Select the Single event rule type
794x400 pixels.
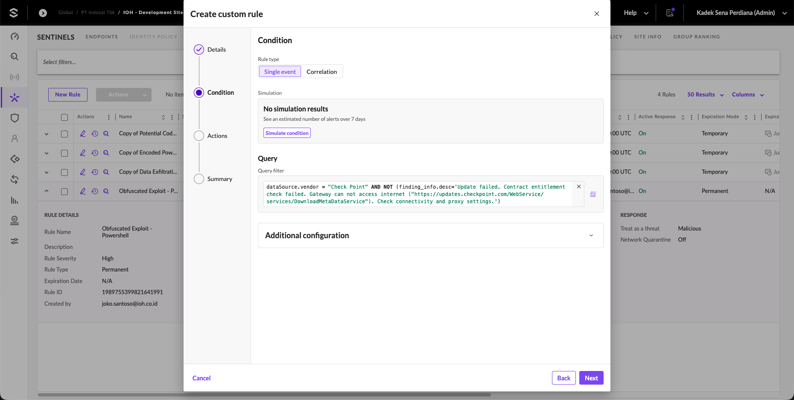point(280,72)
